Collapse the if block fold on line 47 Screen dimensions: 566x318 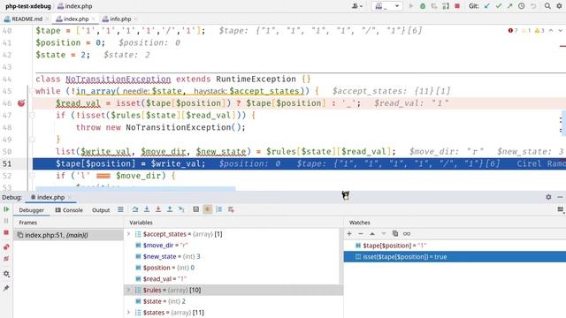(32, 116)
